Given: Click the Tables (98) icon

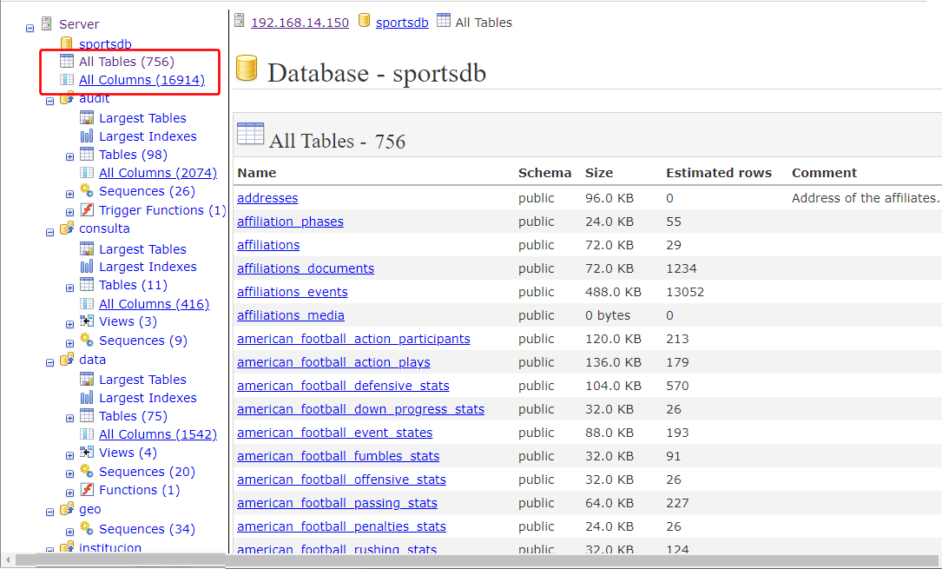Looking at the screenshot, I should (x=87, y=154).
